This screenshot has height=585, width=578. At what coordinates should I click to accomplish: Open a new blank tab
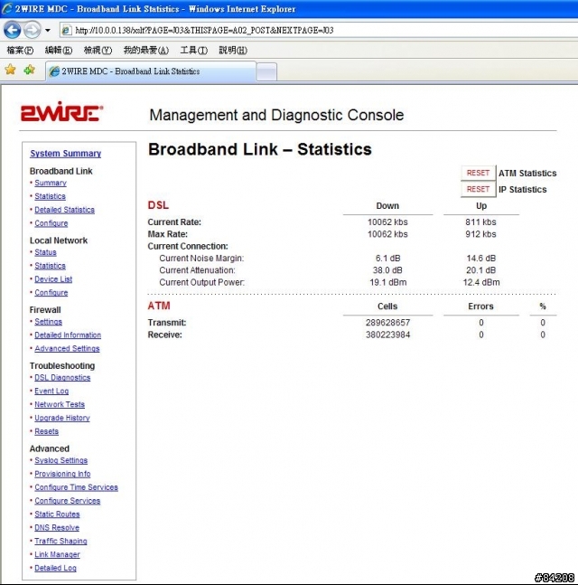click(x=266, y=72)
